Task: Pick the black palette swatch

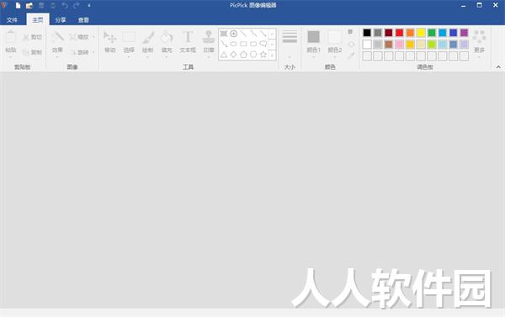Action: pos(367,33)
